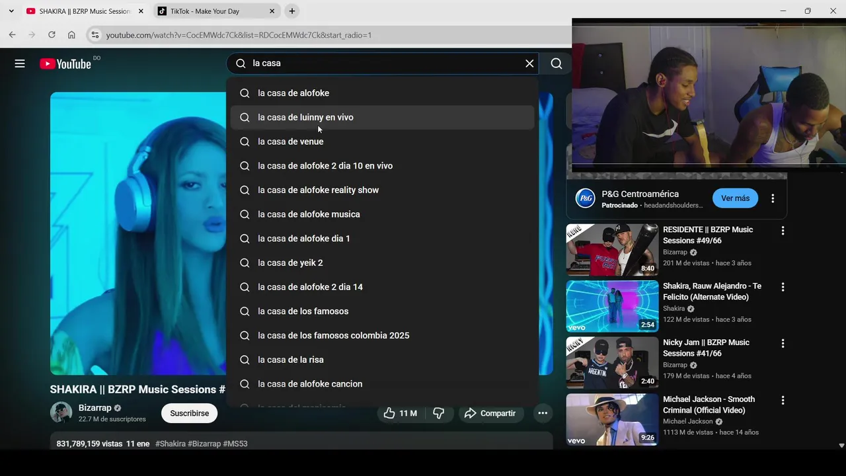846x476 pixels.
Task: Play Nicky Jam BZRP Music Sessions thumbnail
Action: click(x=612, y=362)
